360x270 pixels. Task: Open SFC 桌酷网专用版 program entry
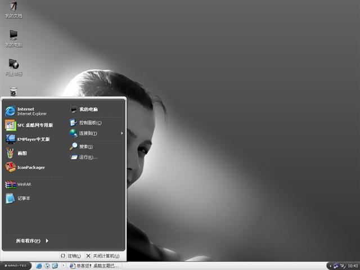tap(33, 125)
